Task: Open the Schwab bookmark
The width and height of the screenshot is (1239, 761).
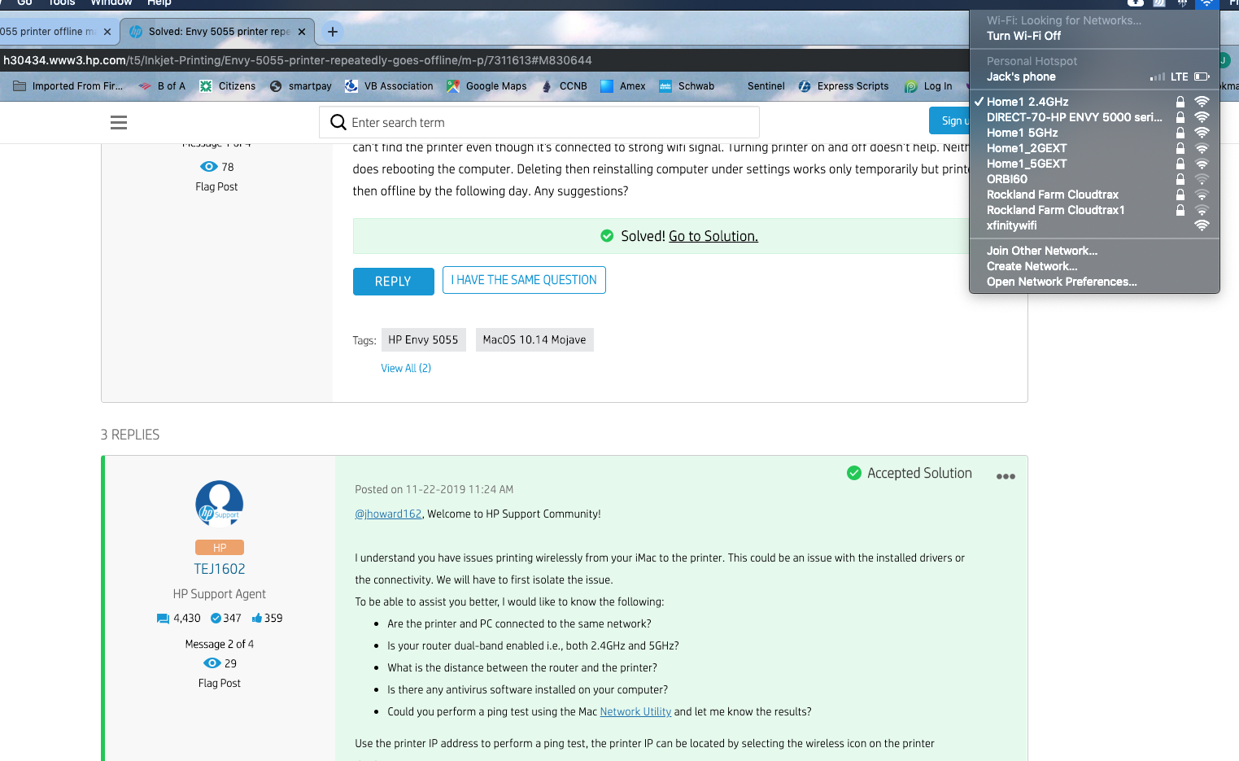Action: pos(687,86)
